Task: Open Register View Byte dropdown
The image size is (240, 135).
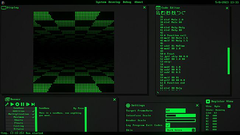Action: click(x=229, y=106)
